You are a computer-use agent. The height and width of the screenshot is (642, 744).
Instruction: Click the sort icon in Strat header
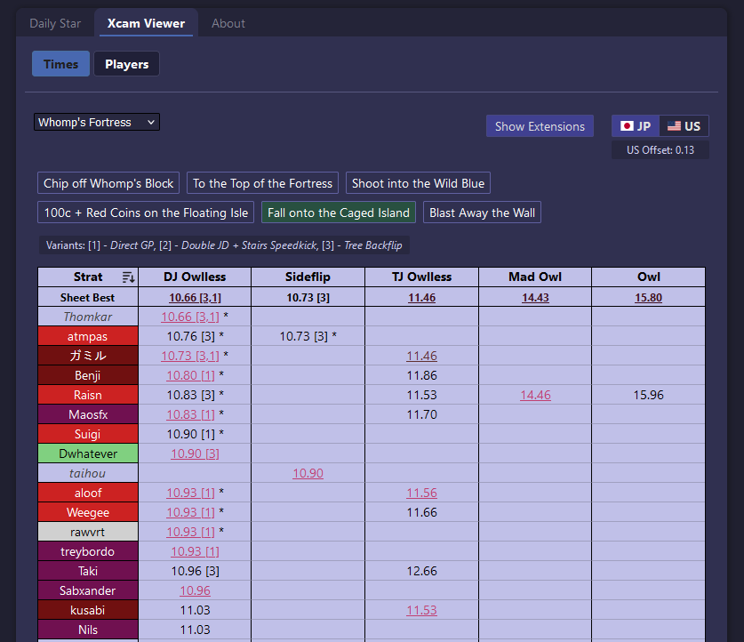[x=128, y=277]
